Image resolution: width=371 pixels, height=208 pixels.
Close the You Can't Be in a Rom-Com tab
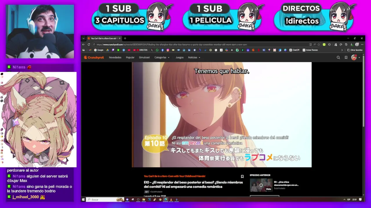(119, 38)
